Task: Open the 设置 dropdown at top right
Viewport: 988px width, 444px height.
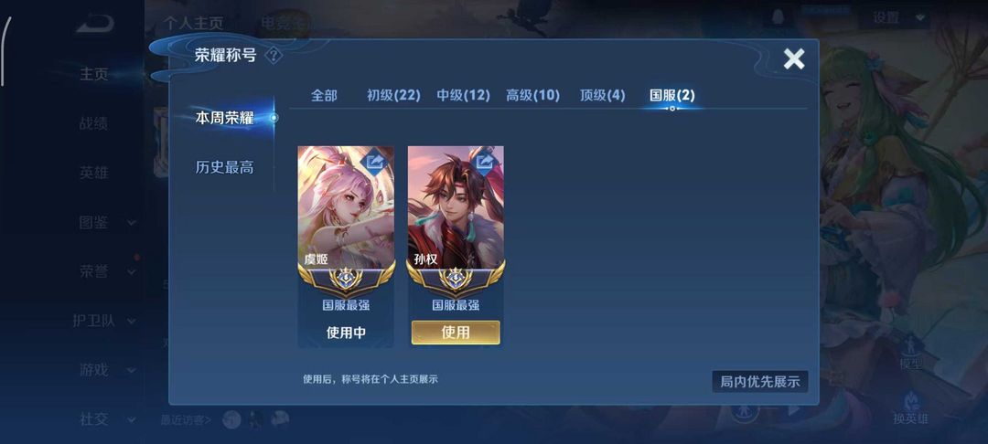Action: [x=894, y=17]
